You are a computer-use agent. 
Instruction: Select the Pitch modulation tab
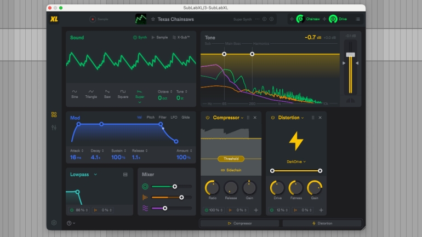tap(151, 118)
